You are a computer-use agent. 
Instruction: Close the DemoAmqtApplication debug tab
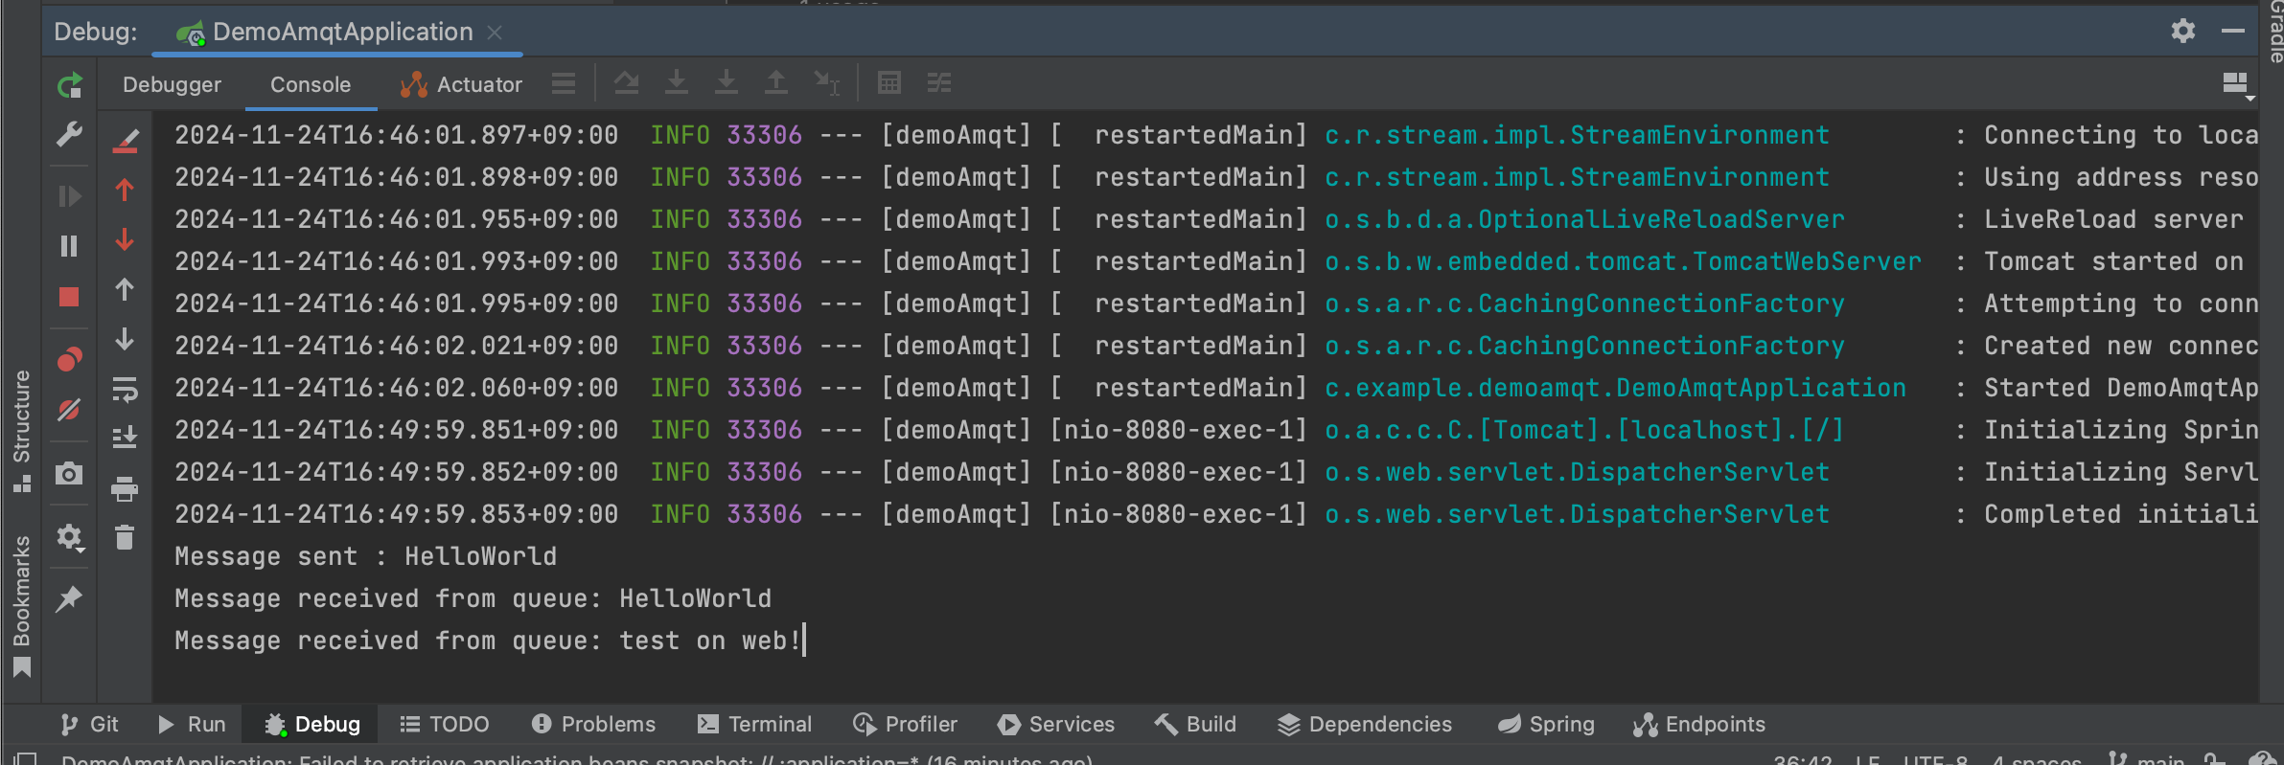pos(495,33)
